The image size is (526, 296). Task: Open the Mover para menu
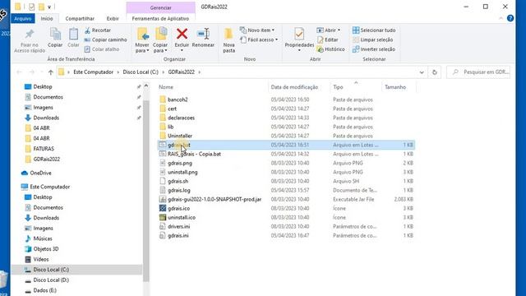point(142,40)
